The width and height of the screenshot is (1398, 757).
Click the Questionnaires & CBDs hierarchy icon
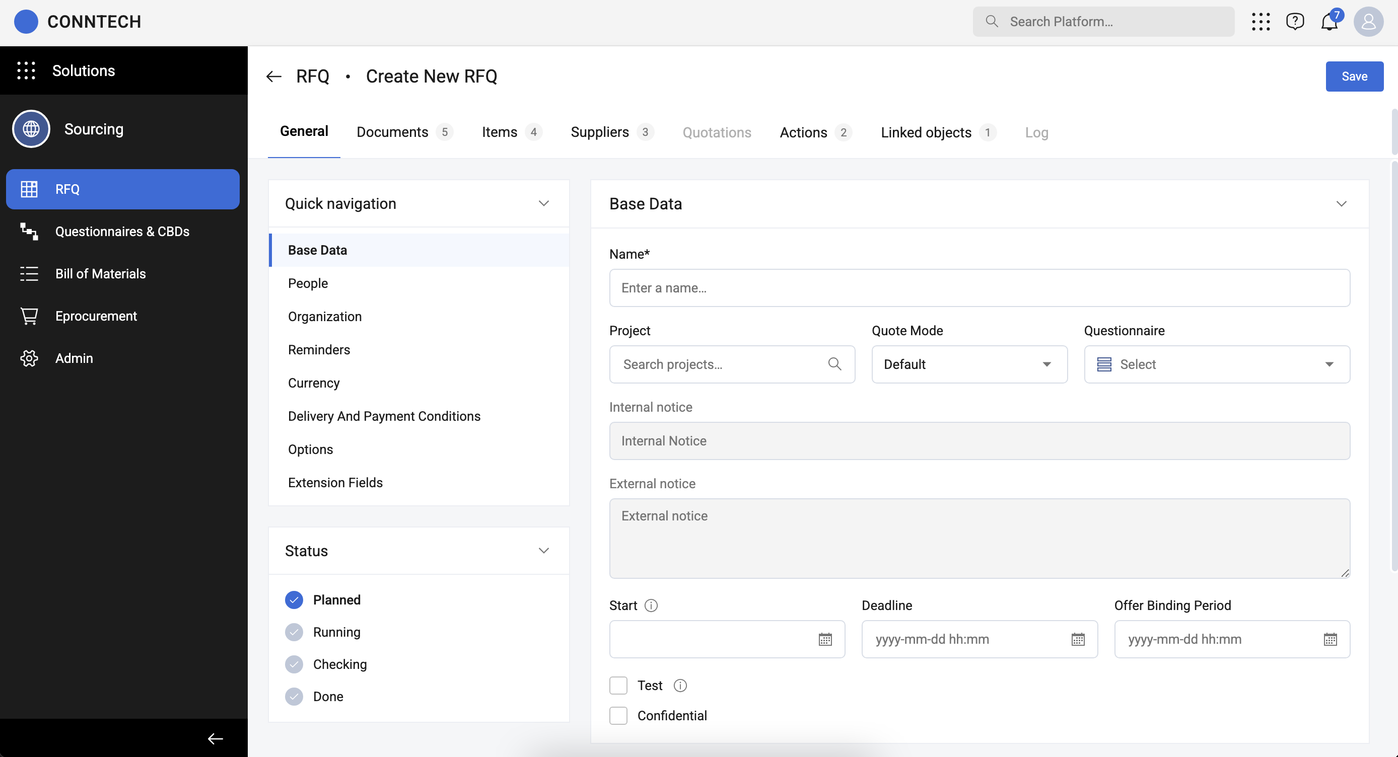pos(29,232)
